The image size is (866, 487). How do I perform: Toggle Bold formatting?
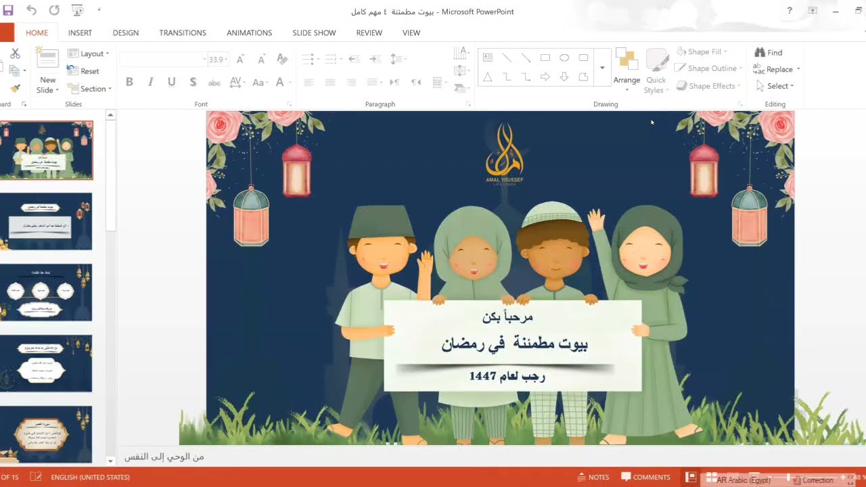[129, 82]
